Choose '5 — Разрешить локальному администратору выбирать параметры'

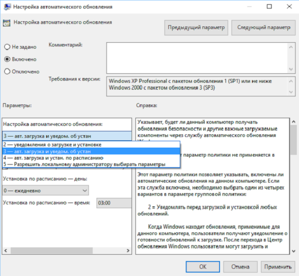[91, 164]
